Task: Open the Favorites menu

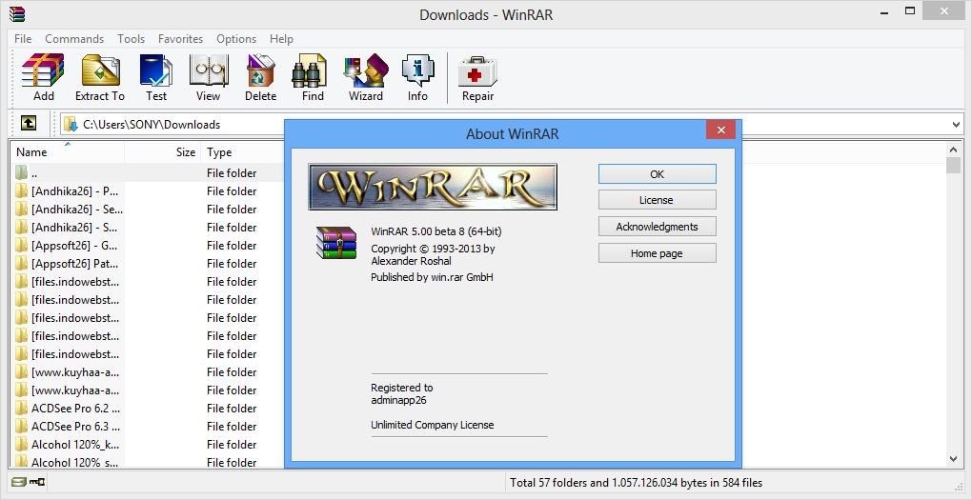Action: click(180, 38)
